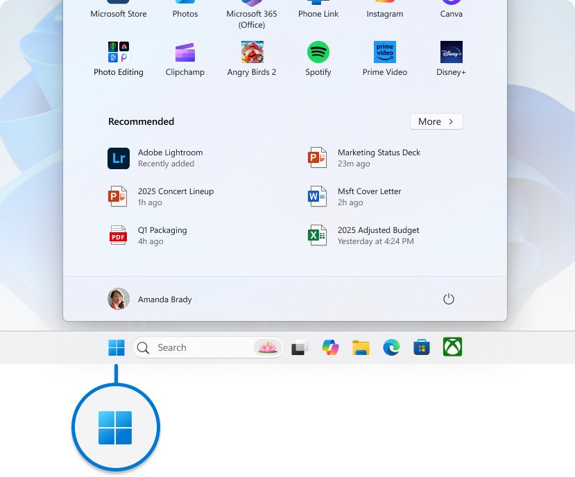Screen dimensions: 575x477
Task: Click the Amanda Brady user name
Action: 164,300
